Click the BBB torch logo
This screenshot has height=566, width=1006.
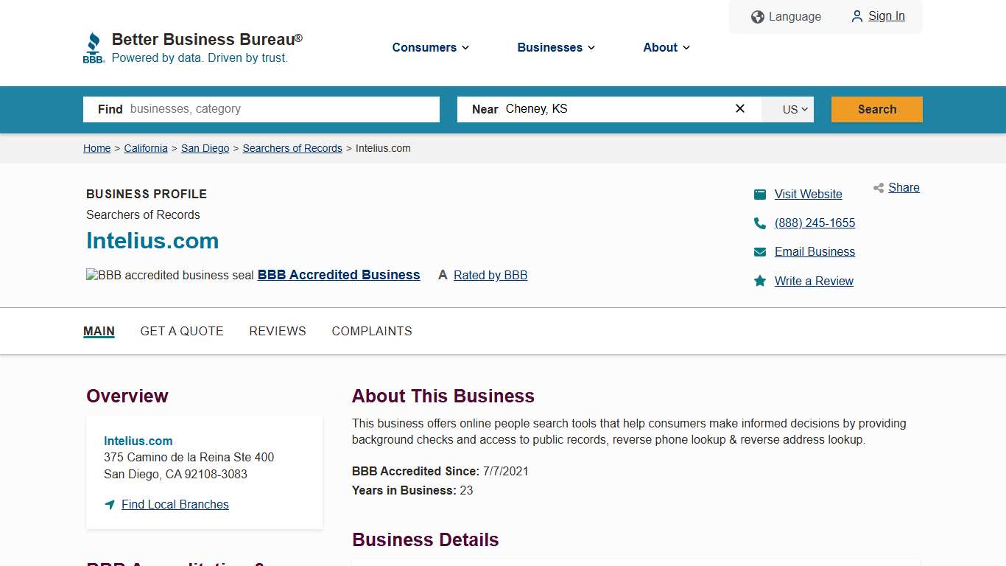pos(94,46)
